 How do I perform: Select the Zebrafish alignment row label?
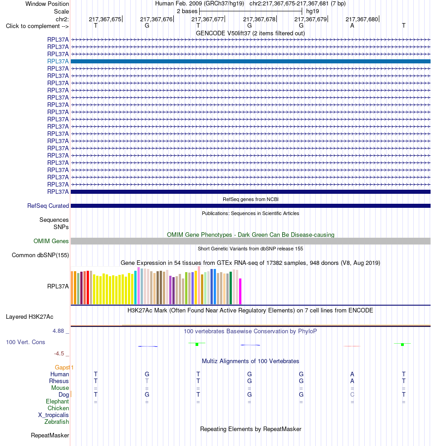[56, 422]
